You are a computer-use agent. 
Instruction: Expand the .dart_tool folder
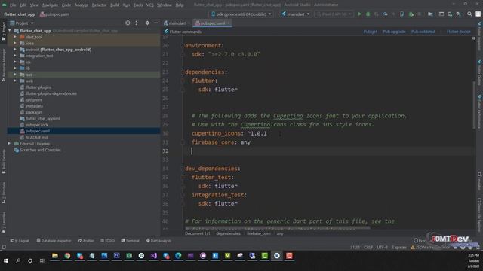pos(15,37)
